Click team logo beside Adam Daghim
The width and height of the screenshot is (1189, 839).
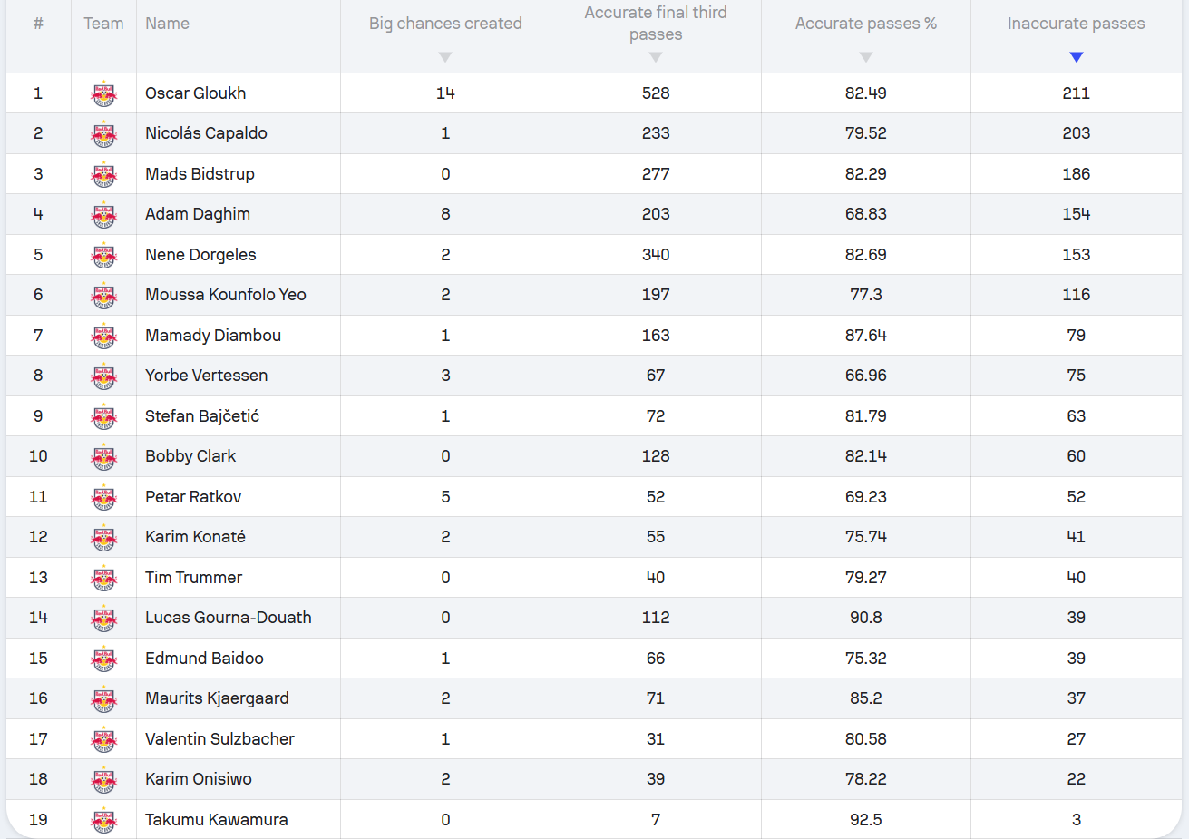click(x=104, y=215)
